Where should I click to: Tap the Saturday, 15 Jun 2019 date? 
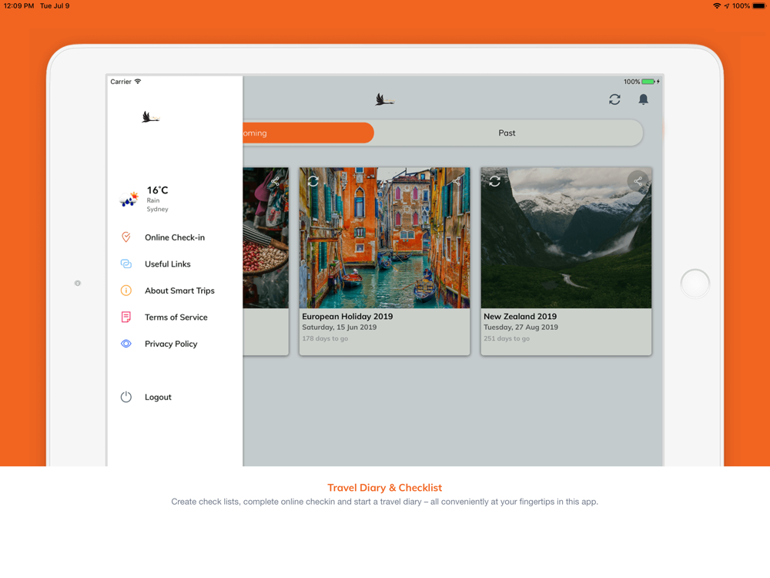340,328
